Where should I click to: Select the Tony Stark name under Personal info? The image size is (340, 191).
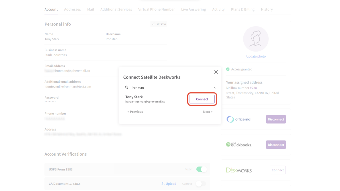pos(52,39)
